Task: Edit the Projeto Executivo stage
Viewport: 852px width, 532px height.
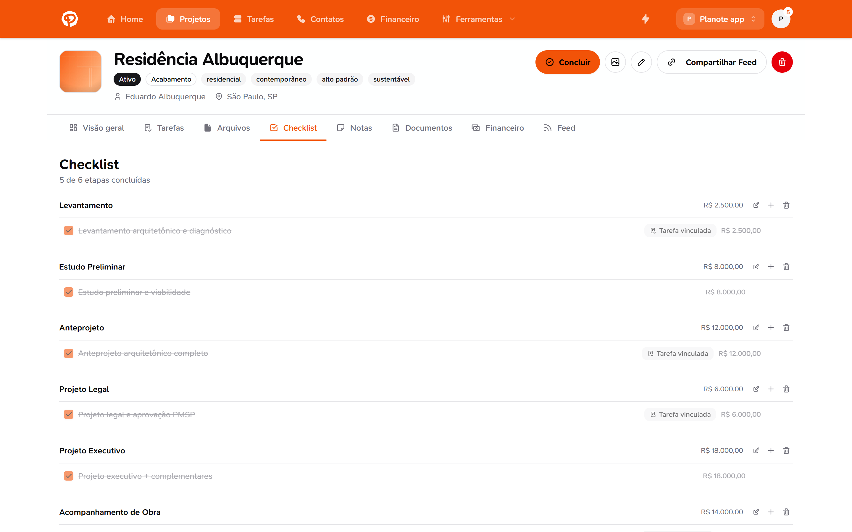Action: [756, 451]
